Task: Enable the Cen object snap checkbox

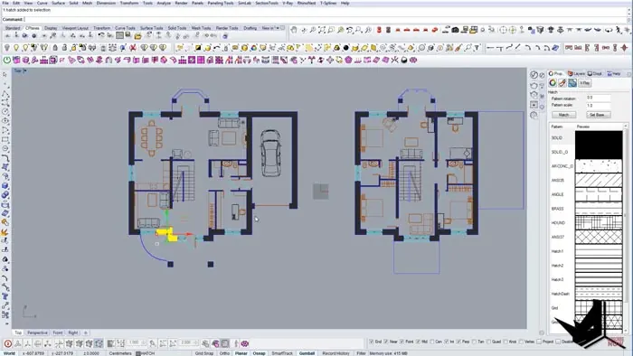Action: (x=432, y=342)
